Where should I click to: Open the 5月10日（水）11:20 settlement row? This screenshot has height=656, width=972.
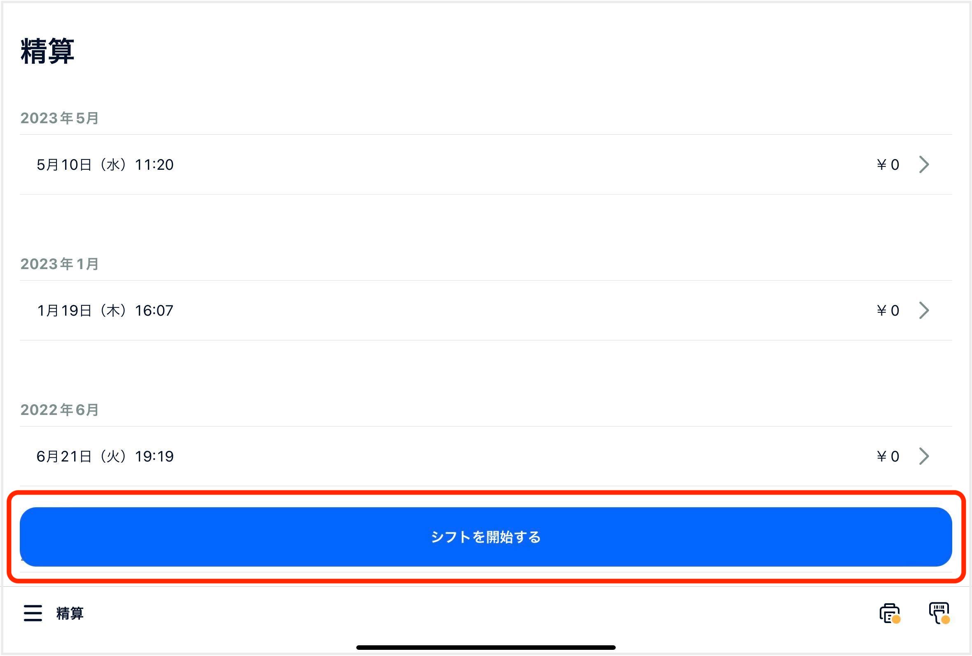tap(486, 164)
